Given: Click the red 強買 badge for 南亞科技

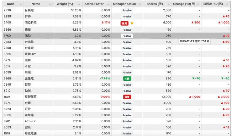Looking at the screenshot, I should (x=125, y=23).
